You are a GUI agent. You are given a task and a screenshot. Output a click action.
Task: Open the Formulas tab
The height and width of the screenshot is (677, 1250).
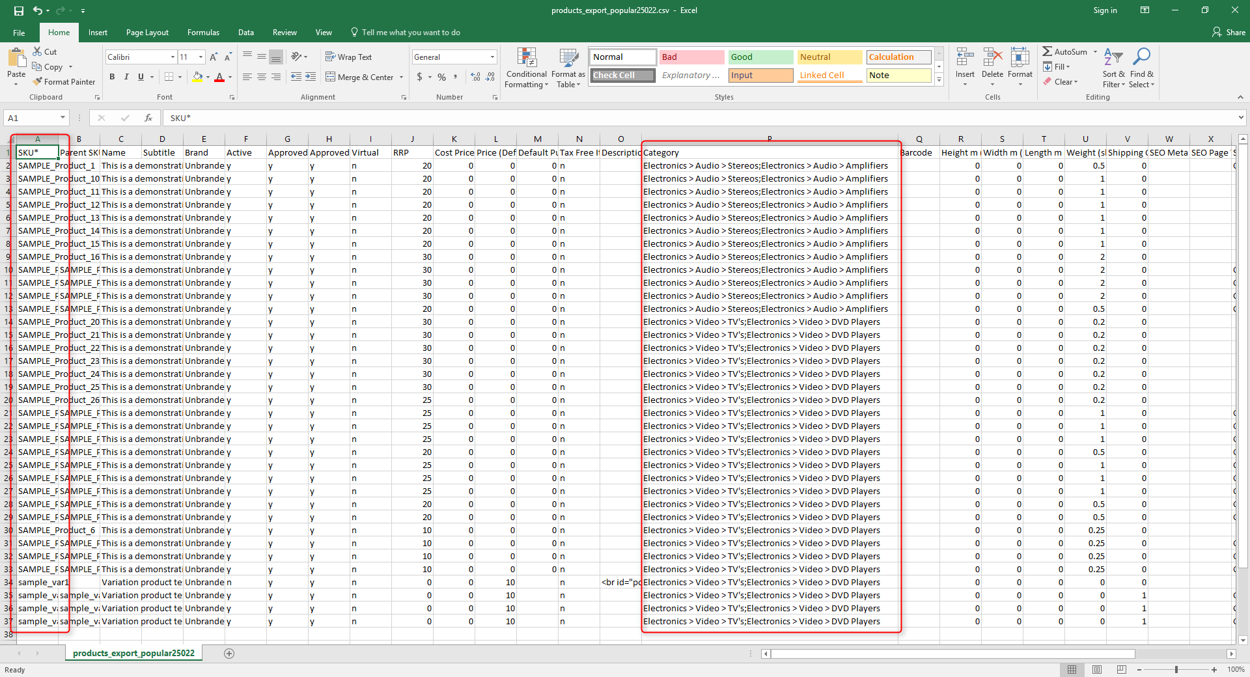pyautogui.click(x=203, y=33)
